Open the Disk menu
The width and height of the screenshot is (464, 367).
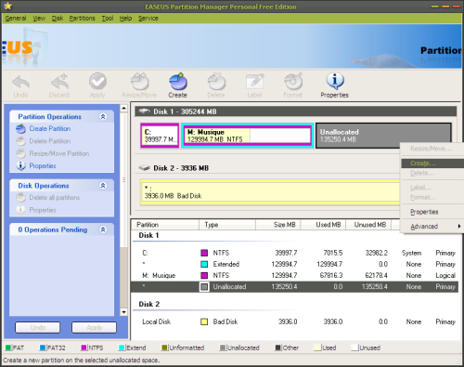click(x=58, y=19)
